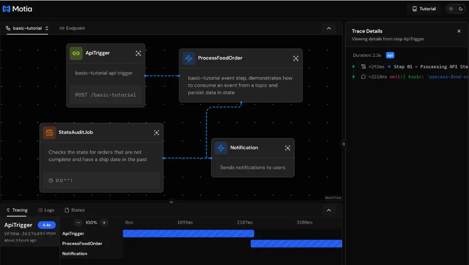Switch to dark mode with the moon toggle

(461, 9)
